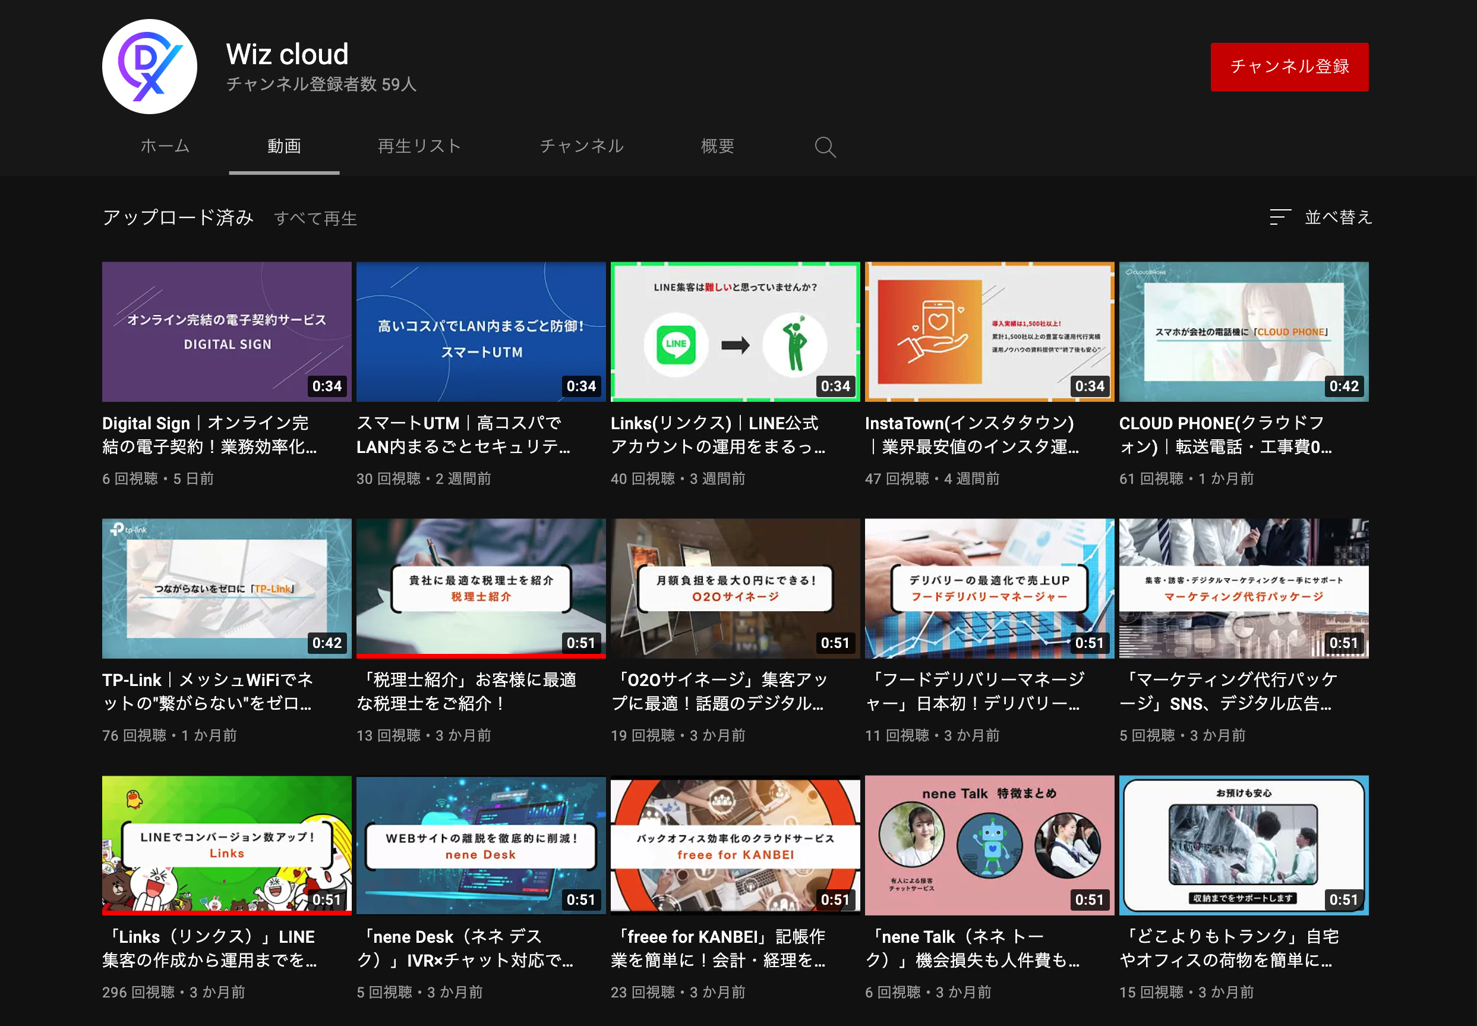Open the nene Desk video thumbnail
Viewport: 1477px width, 1026px height.
(481, 845)
